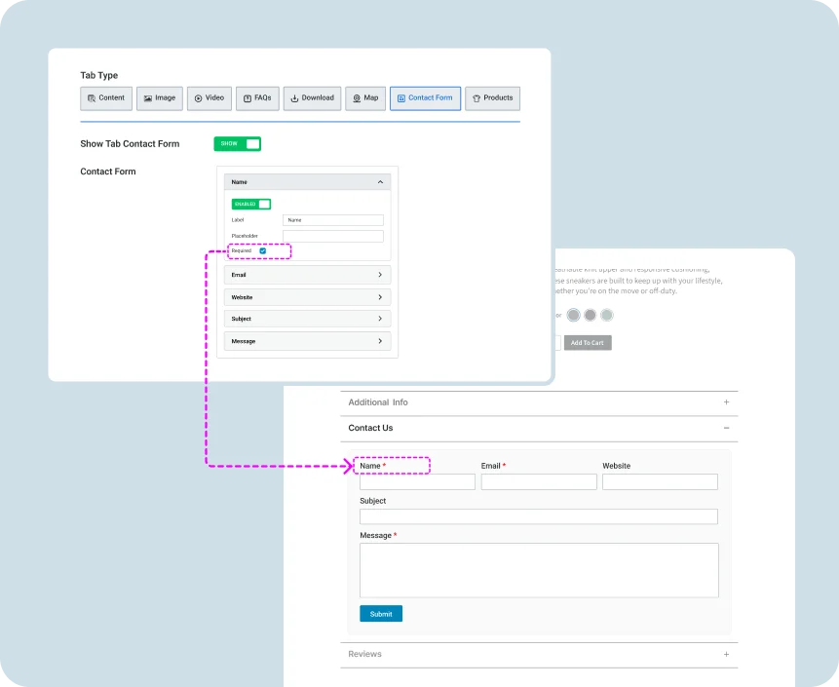Select the Image tab type icon
The height and width of the screenshot is (687, 839).
(x=147, y=97)
